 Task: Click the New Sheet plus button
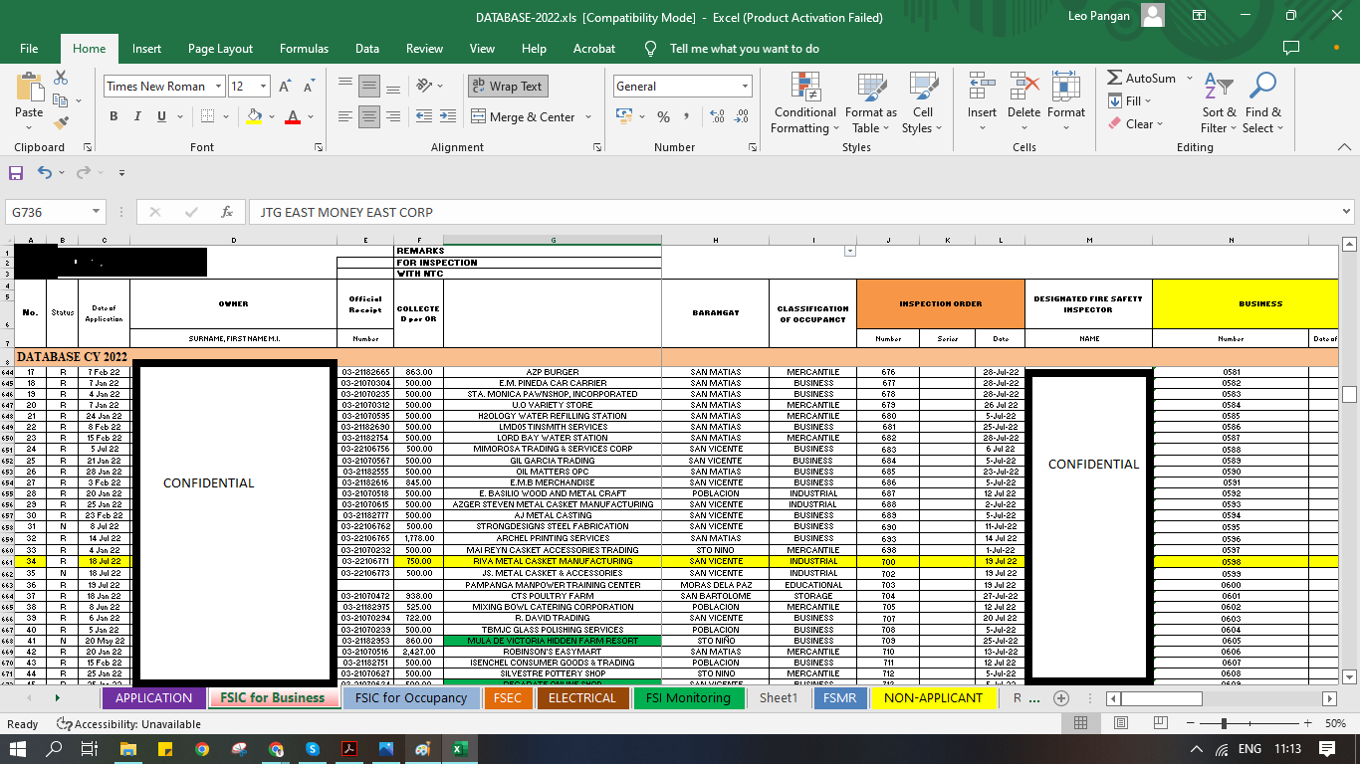click(1061, 698)
